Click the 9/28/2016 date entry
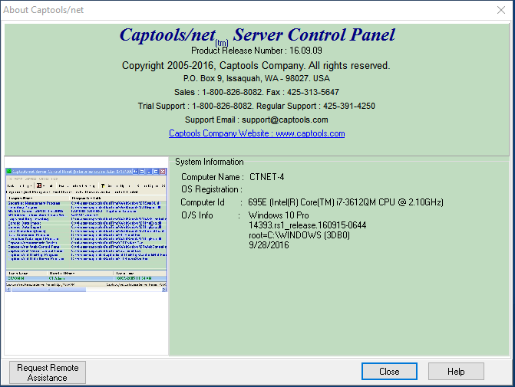Viewport: 515px width, 387px height. 270,245
